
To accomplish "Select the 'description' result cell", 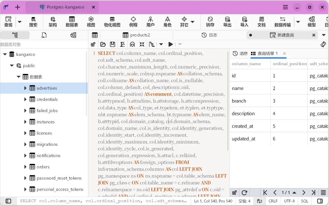I will (x=250, y=113).
